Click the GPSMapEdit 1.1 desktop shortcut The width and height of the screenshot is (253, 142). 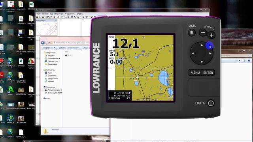coord(10,63)
